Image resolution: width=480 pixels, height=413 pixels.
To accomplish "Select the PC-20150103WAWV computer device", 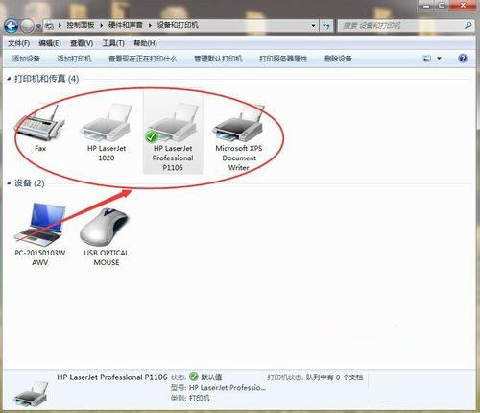I will (40, 234).
